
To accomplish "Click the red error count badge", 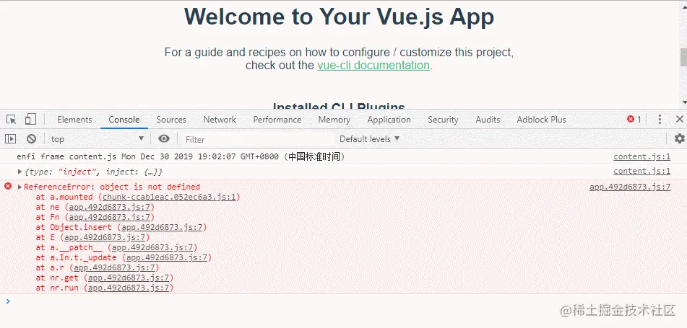I will [x=634, y=120].
